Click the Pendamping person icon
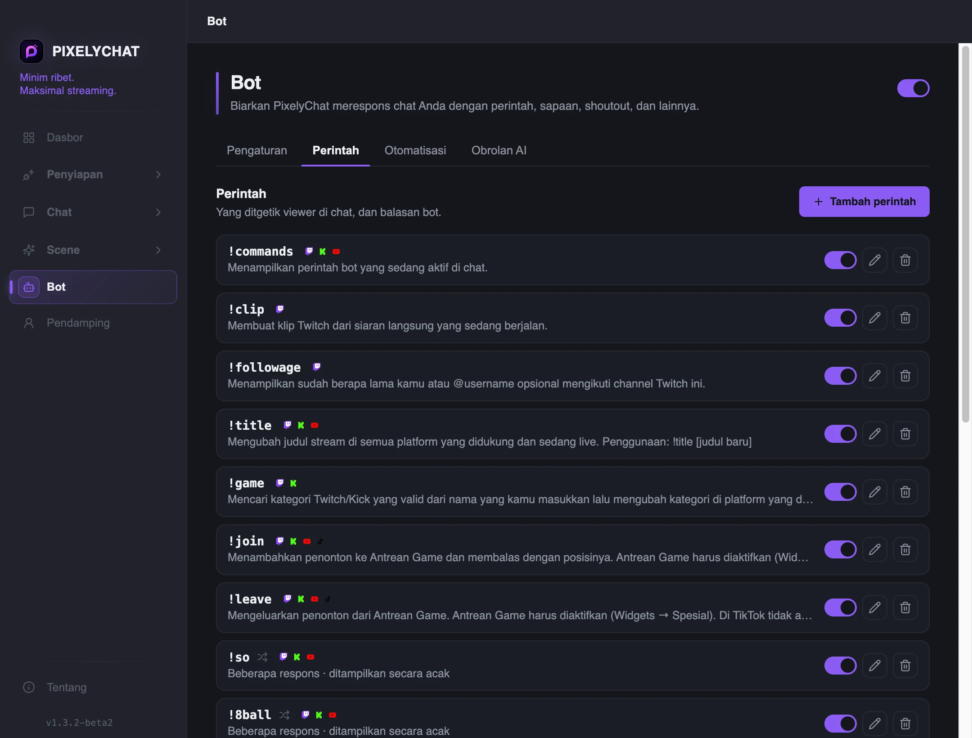The height and width of the screenshot is (738, 972). (29, 323)
